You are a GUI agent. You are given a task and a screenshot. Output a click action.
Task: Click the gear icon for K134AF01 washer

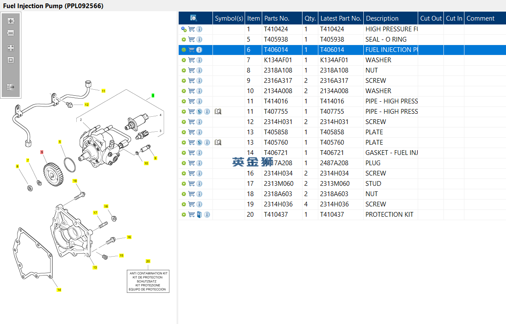(184, 60)
